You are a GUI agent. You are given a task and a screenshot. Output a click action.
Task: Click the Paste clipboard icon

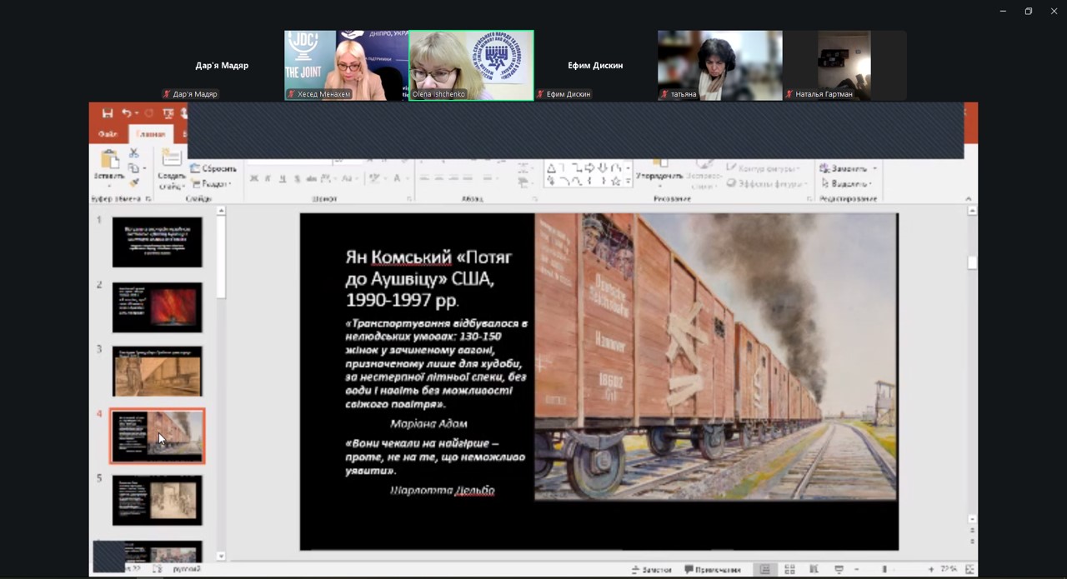tap(109, 163)
